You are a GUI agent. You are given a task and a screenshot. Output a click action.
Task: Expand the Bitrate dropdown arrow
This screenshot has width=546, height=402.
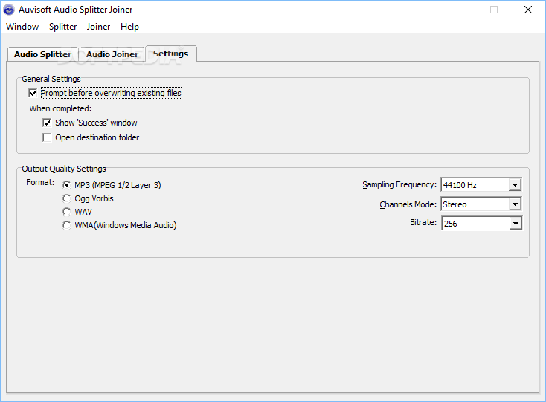click(x=516, y=223)
